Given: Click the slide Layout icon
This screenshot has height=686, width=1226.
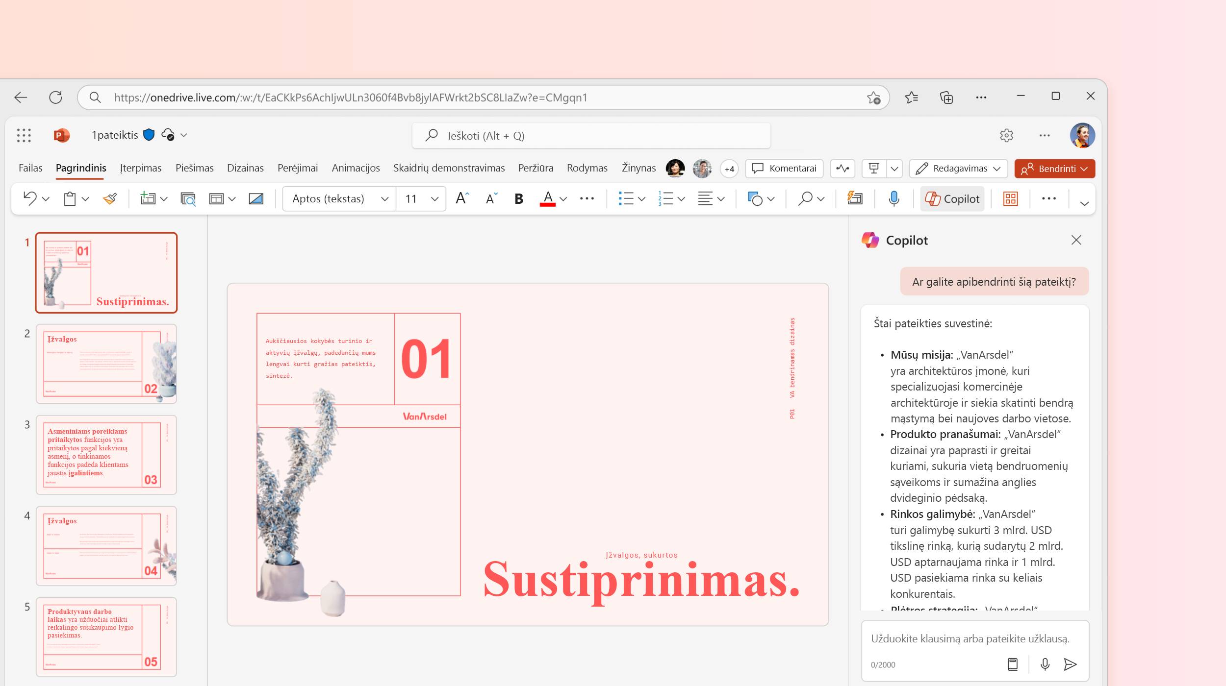Looking at the screenshot, I should point(216,198).
